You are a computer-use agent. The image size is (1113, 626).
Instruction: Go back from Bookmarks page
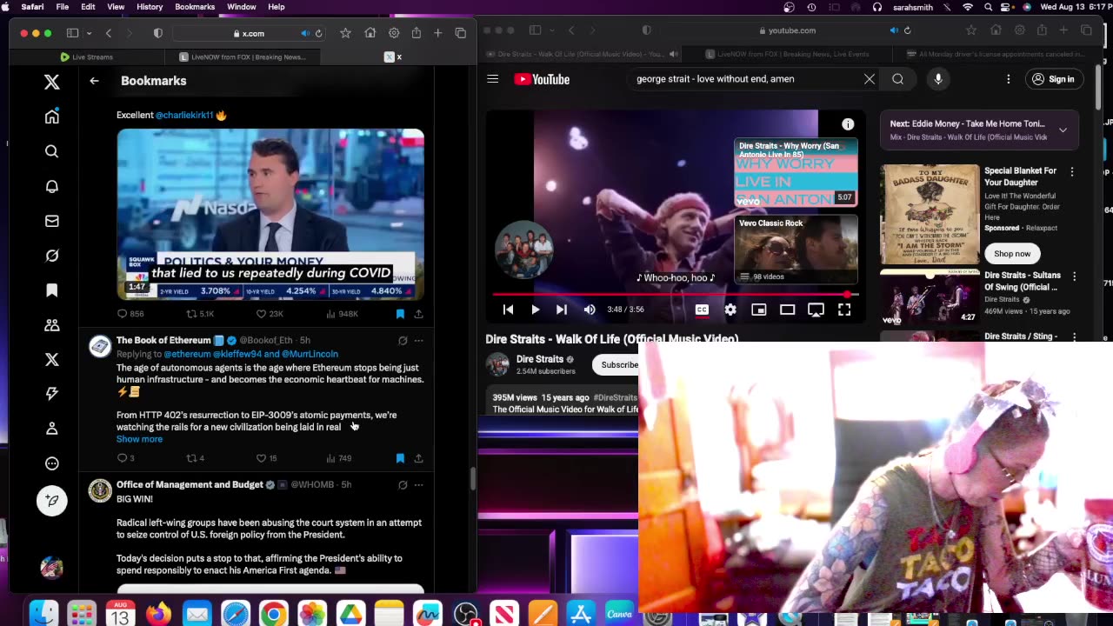pyautogui.click(x=94, y=81)
